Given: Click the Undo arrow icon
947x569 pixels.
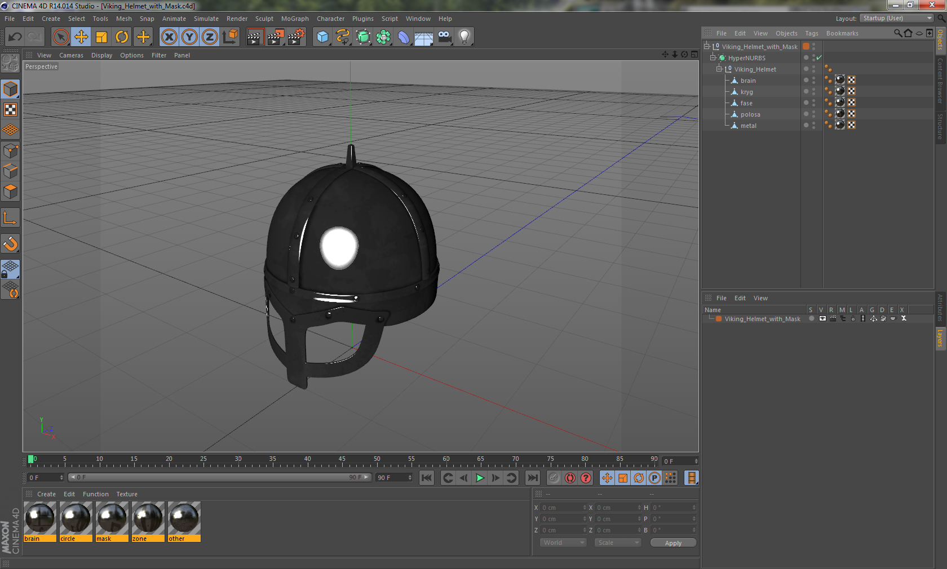Looking at the screenshot, I should (15, 37).
